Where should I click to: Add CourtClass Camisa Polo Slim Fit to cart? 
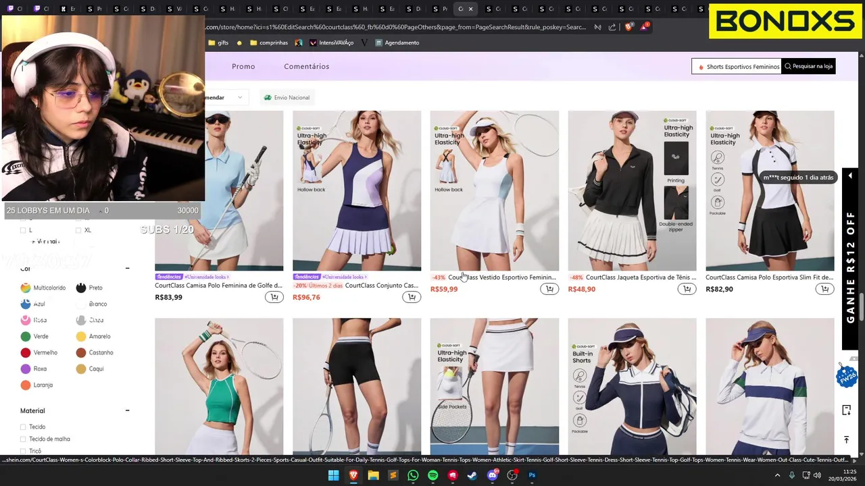[x=824, y=289]
